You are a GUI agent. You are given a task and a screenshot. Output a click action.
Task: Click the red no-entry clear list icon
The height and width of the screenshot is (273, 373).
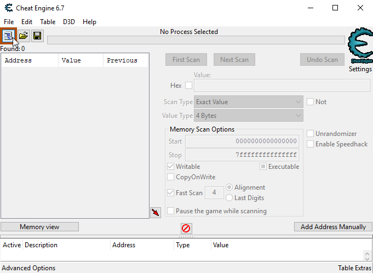186,229
